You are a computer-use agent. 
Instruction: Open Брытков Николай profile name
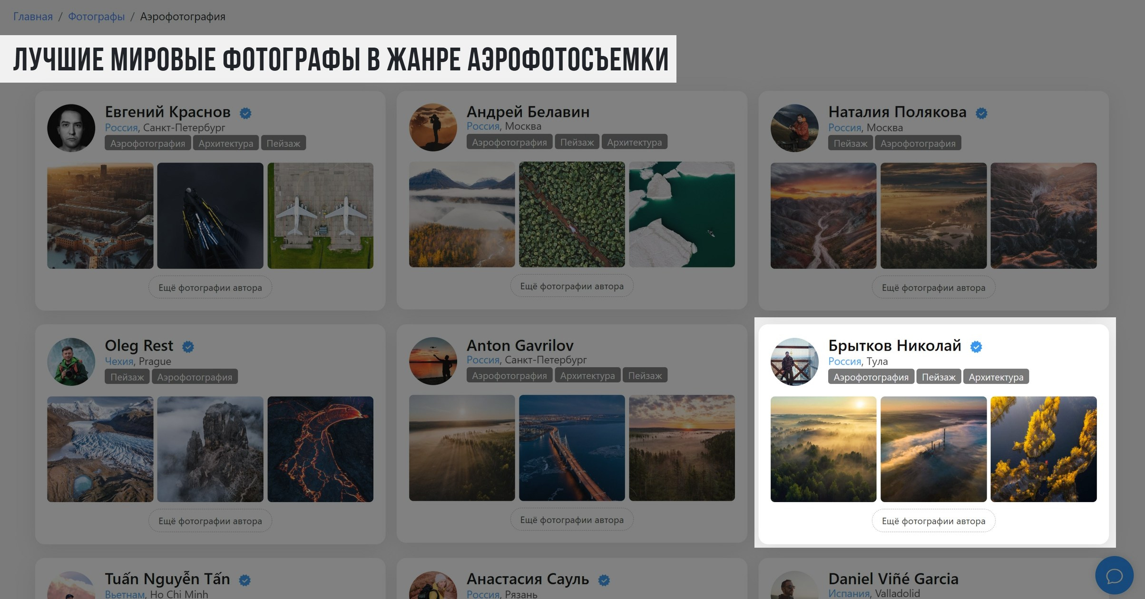tap(894, 346)
